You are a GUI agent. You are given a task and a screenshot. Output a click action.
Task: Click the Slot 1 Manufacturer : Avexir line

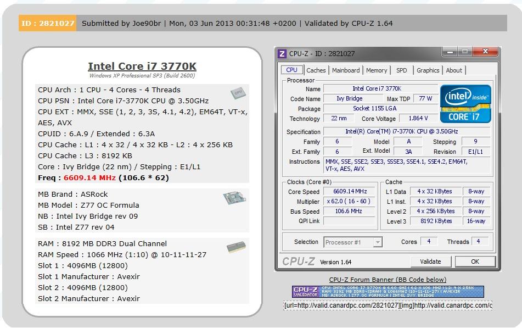point(89,277)
